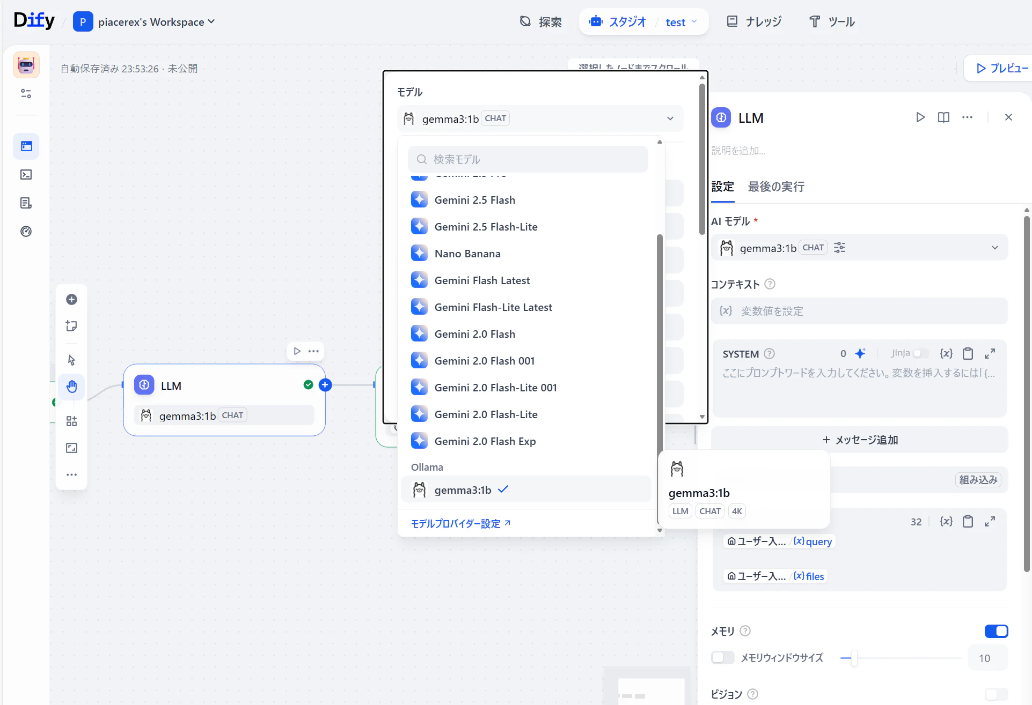1032x705 pixels.
Task: Click the export image icon on canvas toolbar
Action: pyautogui.click(x=71, y=448)
